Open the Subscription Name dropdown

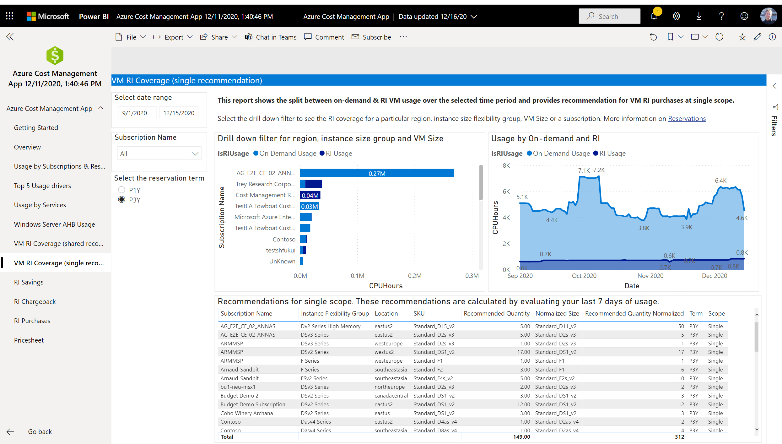tap(159, 154)
